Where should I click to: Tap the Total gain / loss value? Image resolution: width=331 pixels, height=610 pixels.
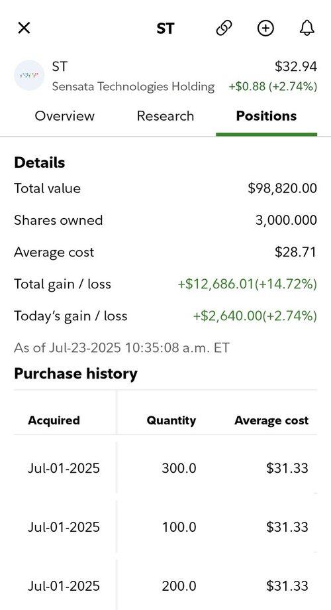[248, 284]
